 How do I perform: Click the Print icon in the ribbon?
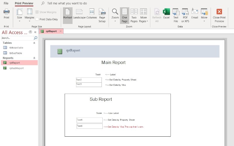coord(6,14)
